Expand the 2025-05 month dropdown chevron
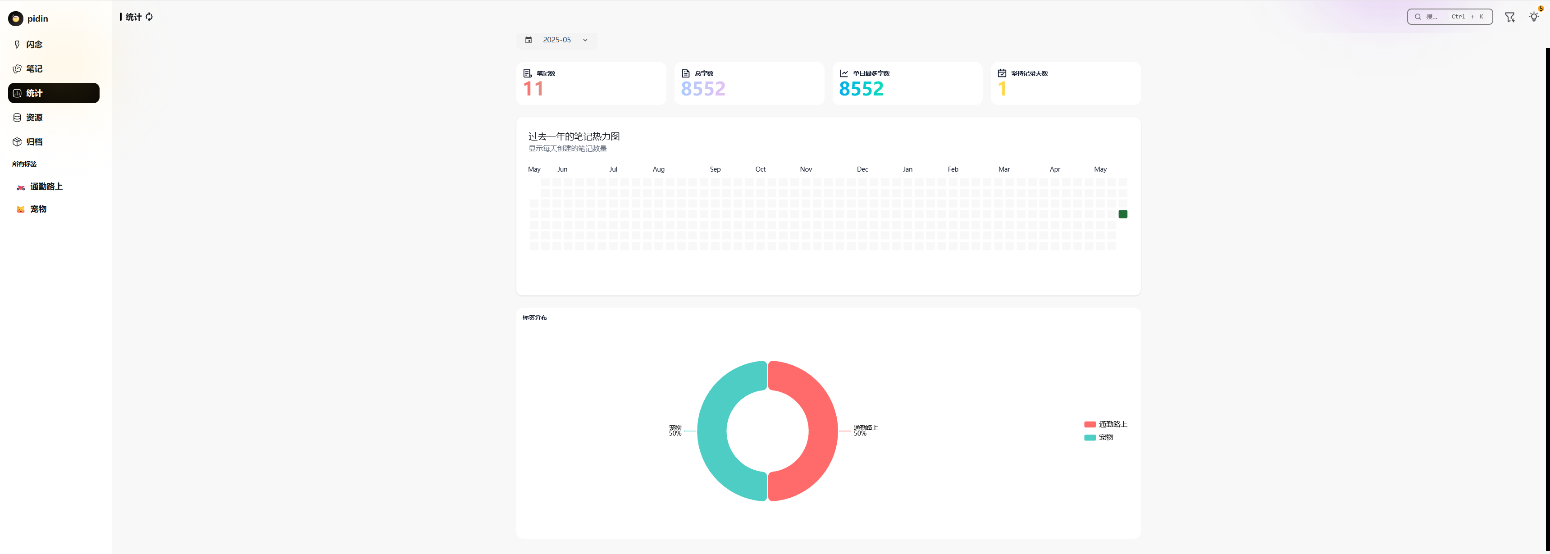The height and width of the screenshot is (554, 1550). click(585, 40)
